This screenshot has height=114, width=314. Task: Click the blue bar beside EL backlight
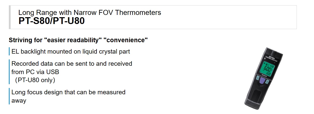coord(9,52)
